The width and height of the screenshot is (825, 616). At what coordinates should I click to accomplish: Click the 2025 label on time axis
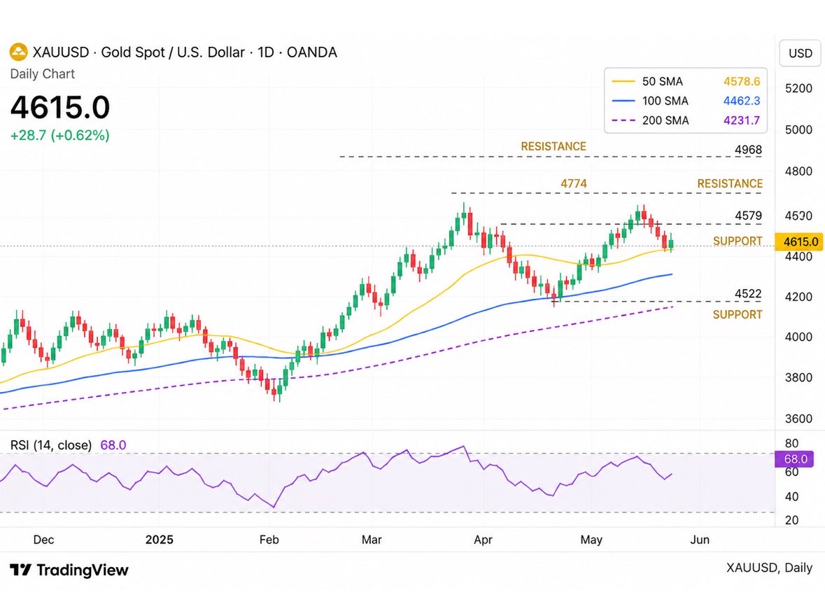tap(159, 540)
